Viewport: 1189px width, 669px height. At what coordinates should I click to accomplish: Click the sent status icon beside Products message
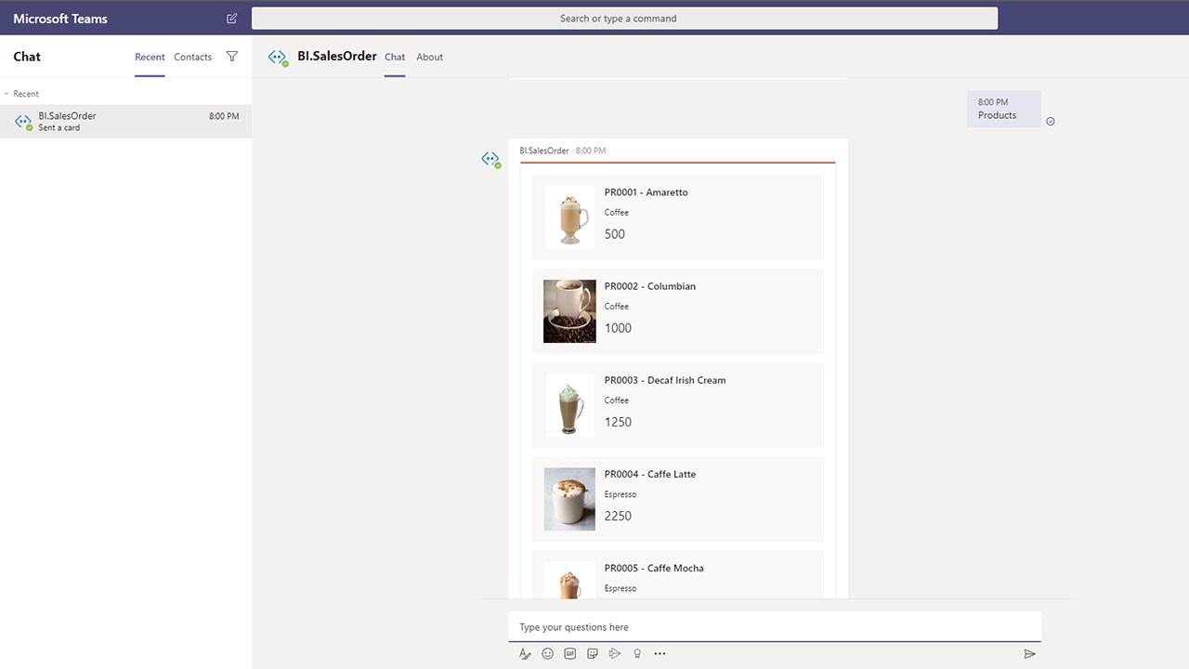click(x=1051, y=122)
